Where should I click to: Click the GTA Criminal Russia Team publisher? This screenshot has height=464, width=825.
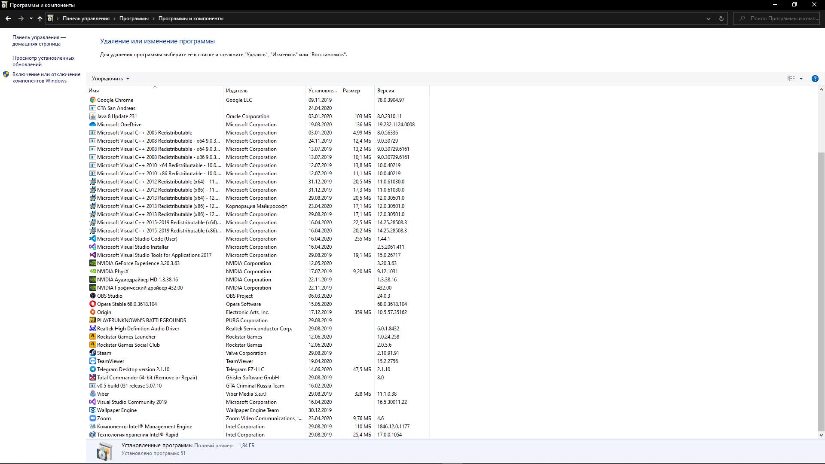click(255, 385)
